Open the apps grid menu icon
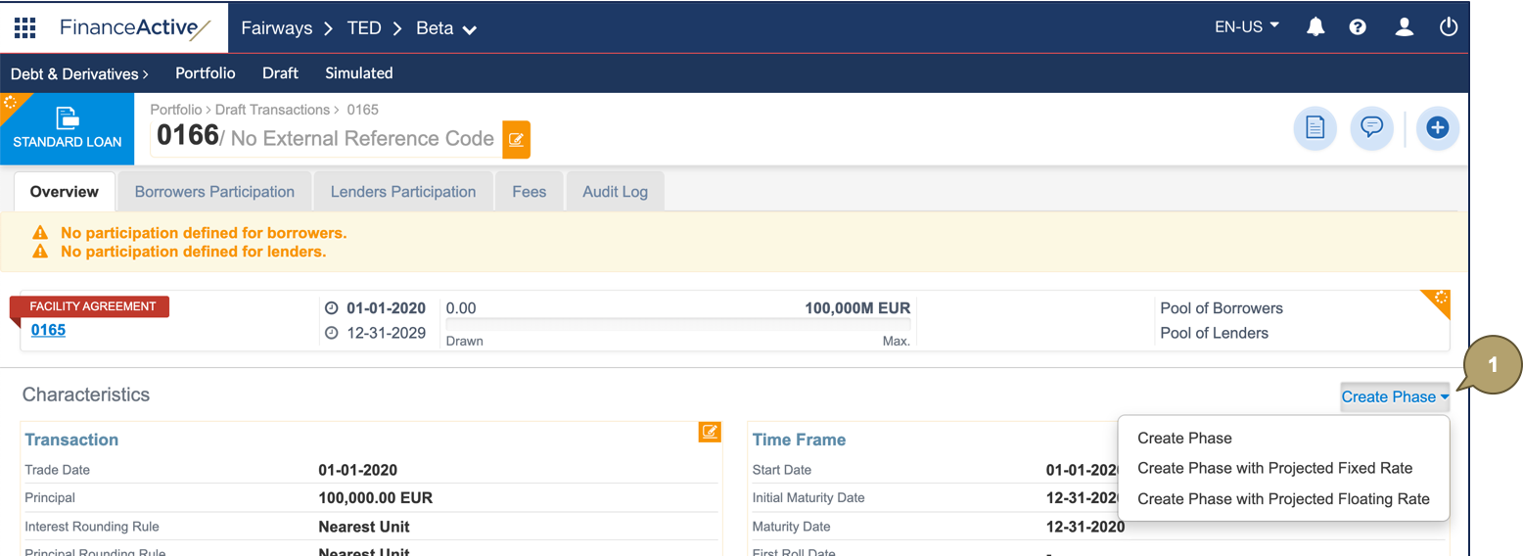This screenshot has height=556, width=1523. tap(24, 27)
